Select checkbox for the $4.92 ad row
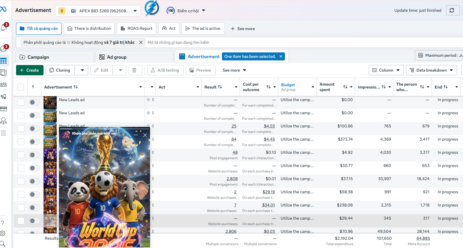Screen dimensions: 463x248 21,155
